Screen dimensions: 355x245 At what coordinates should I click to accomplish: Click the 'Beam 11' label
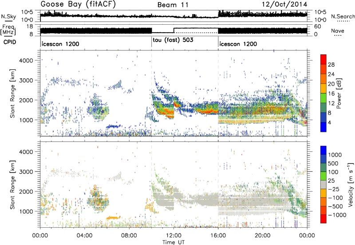pyautogui.click(x=173, y=5)
